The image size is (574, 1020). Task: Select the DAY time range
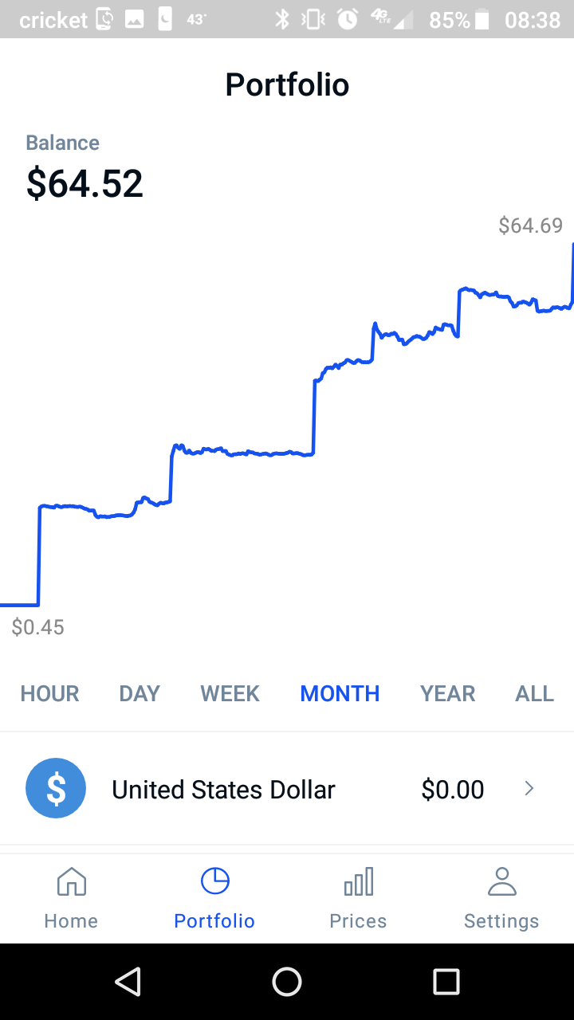[140, 693]
